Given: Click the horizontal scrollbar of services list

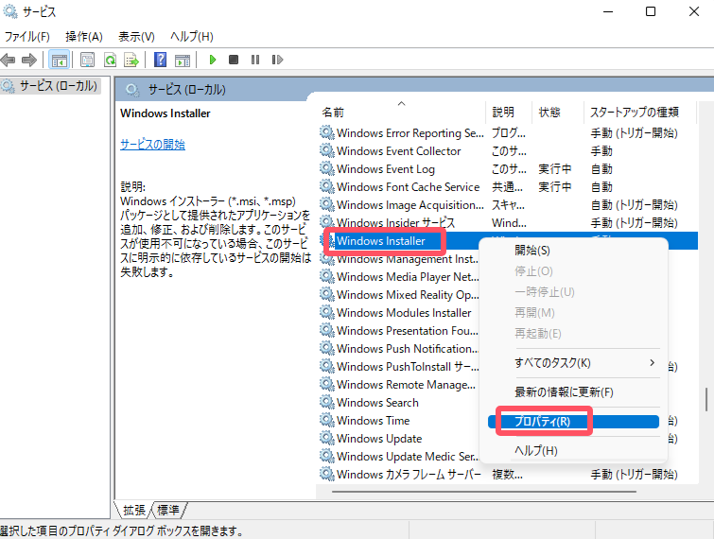Looking at the screenshot, I should point(484,492).
